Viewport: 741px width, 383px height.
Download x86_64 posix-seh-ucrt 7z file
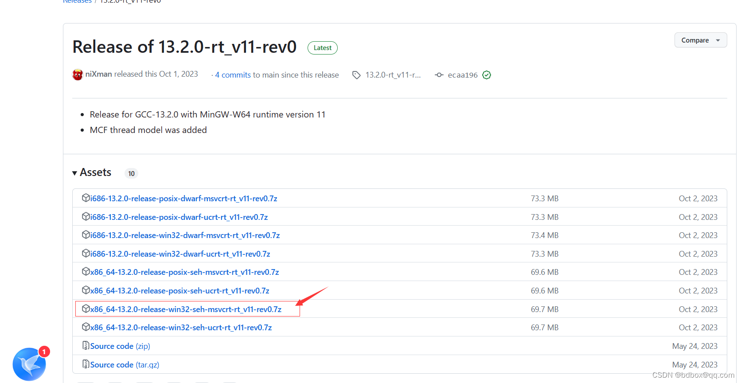180,291
